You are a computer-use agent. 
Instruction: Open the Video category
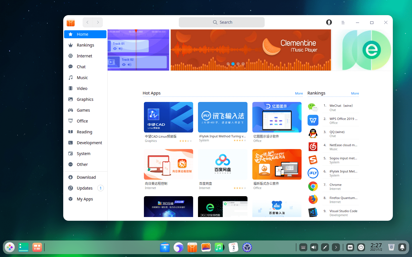[x=85, y=89]
